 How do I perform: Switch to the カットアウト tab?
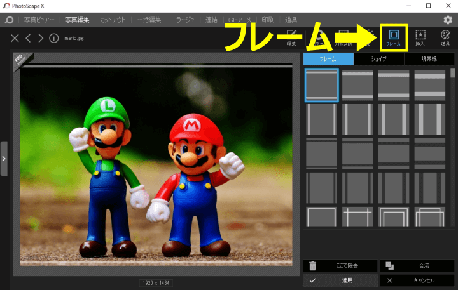coord(113,20)
